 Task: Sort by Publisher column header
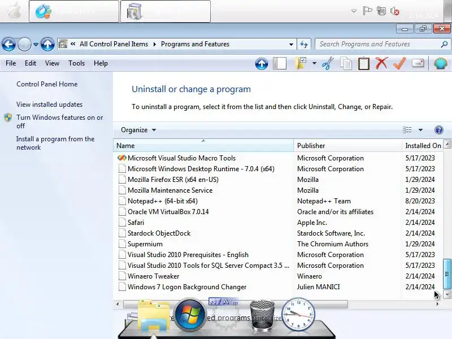[347, 146]
